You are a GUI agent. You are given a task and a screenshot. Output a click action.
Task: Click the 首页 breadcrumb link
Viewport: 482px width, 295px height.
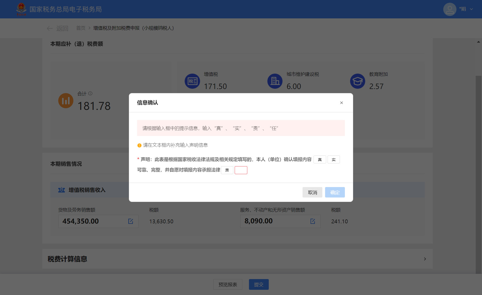(x=81, y=28)
